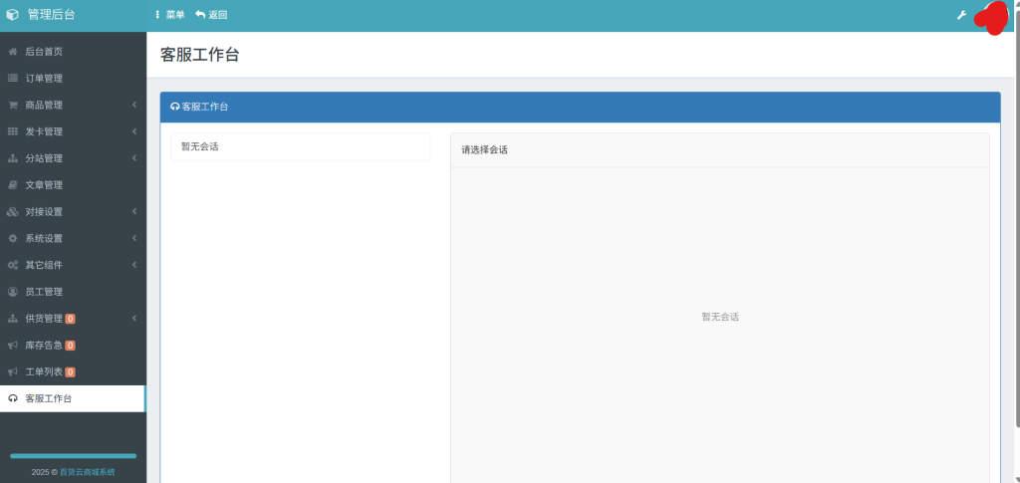Click the grid icon beside 发卡管理

coord(13,131)
